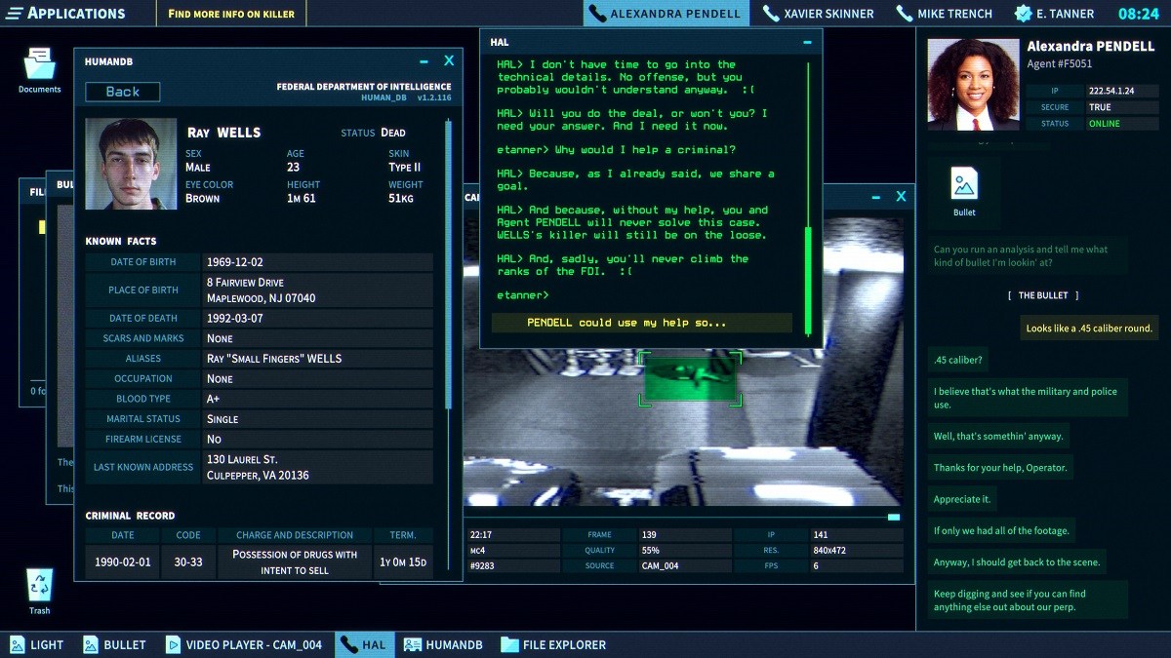The height and width of the screenshot is (658, 1171).
Task: Open the Trash desktop icon
Action: coord(40,591)
